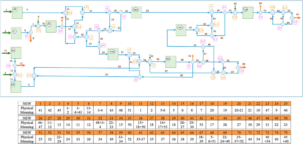Click the pink label box d14
The width and height of the screenshot is (303, 144).
pyautogui.click(x=225, y=7)
